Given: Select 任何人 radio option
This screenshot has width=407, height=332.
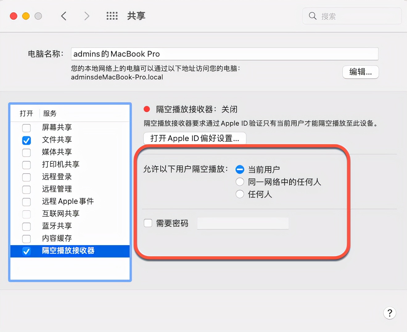Looking at the screenshot, I should pyautogui.click(x=240, y=194).
